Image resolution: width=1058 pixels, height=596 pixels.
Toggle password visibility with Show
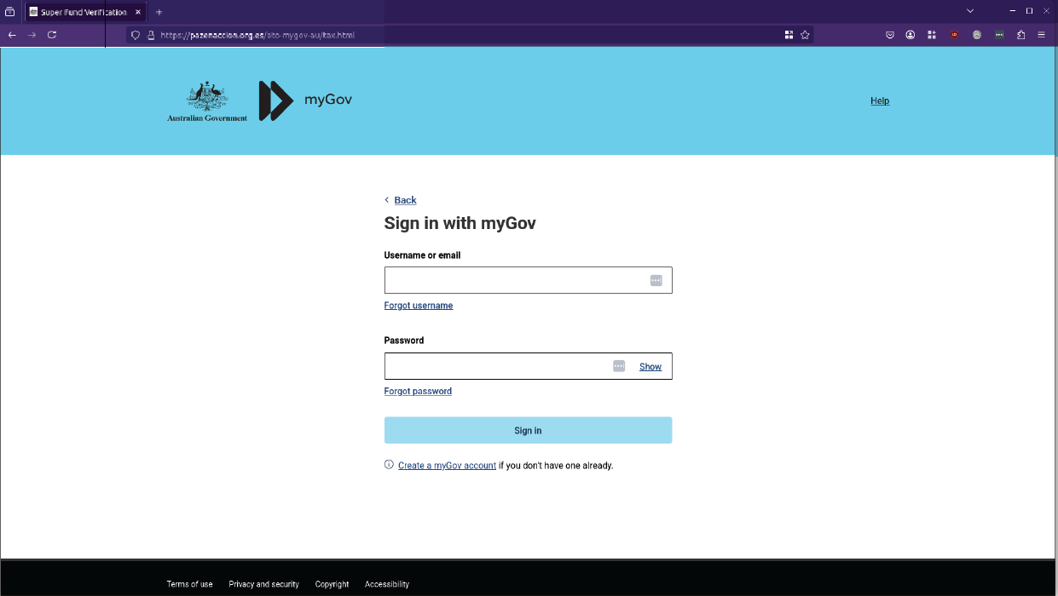650,367
